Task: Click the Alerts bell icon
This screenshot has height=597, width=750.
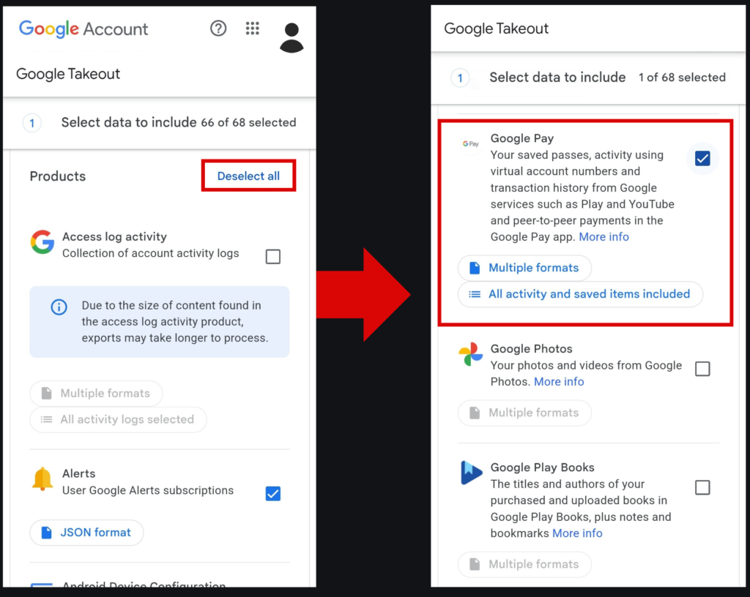Action: (x=42, y=479)
